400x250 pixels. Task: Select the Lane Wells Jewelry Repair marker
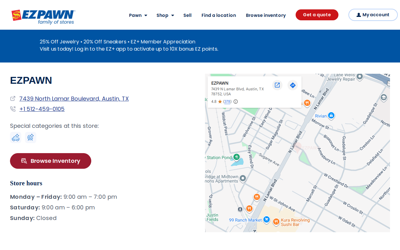360,77
